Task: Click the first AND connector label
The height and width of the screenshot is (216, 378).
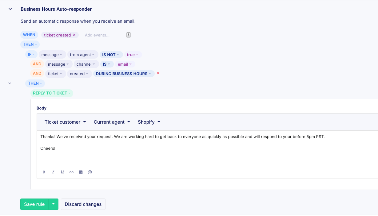Action: [37, 64]
